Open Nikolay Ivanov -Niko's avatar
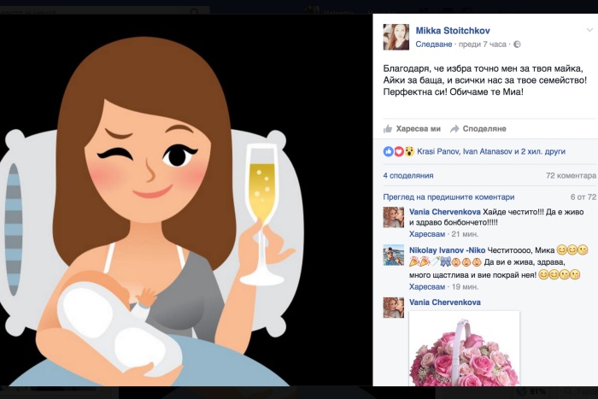The image size is (598, 399). point(394,255)
